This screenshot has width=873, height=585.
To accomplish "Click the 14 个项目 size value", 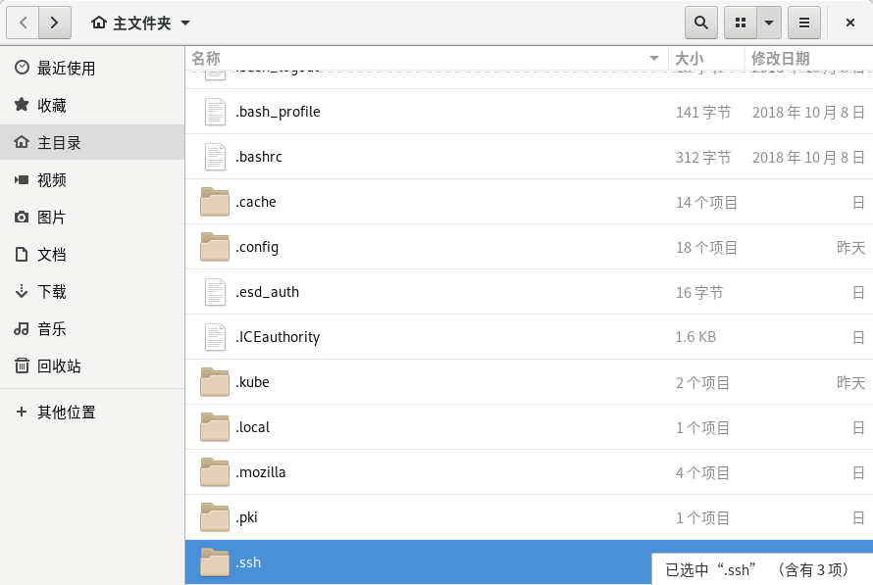I will [706, 203].
